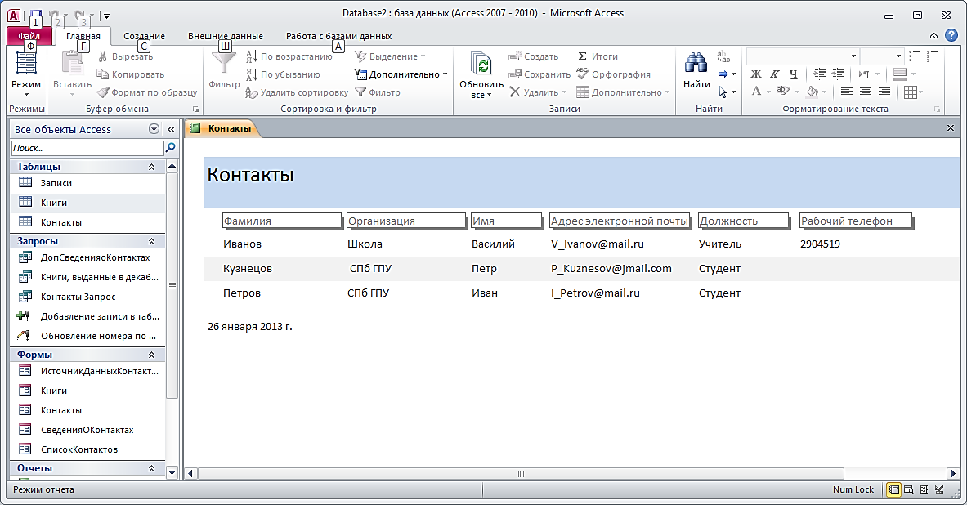Click the horizontal scrollbar thumb
Viewport: 967px width, 505px height.
[x=521, y=474]
